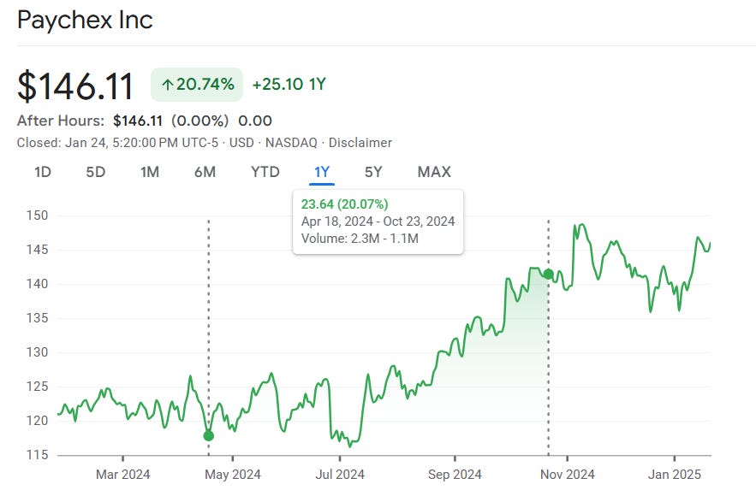Select the 5D time range tab

[x=96, y=172]
